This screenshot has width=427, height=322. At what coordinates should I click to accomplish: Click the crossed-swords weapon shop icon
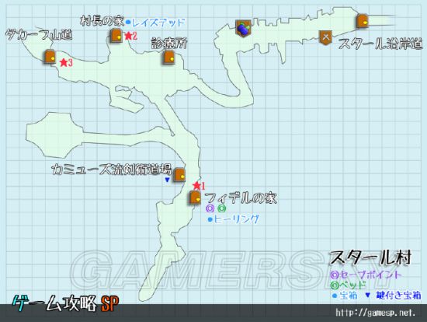coord(326,37)
